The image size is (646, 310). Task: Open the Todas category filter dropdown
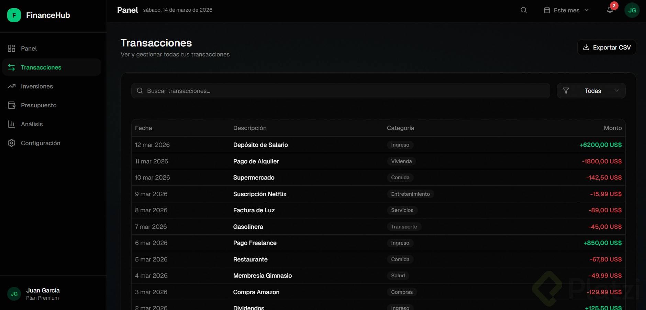(x=591, y=91)
